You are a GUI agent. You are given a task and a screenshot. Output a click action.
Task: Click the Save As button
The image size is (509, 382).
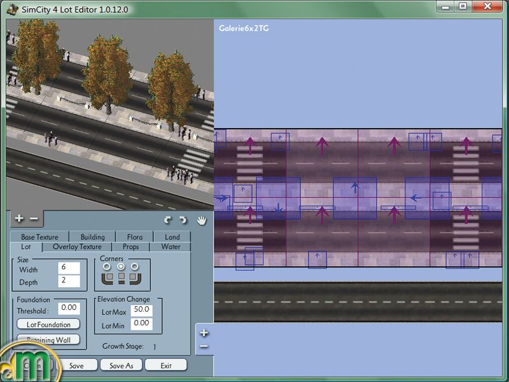(122, 365)
